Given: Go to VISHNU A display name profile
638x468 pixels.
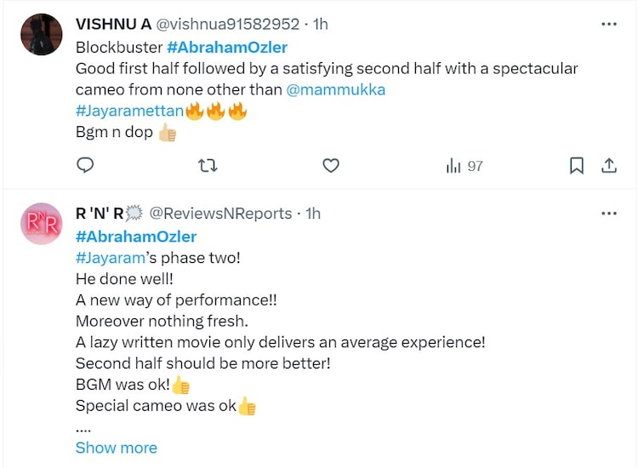Looking at the screenshot, I should coord(113,25).
